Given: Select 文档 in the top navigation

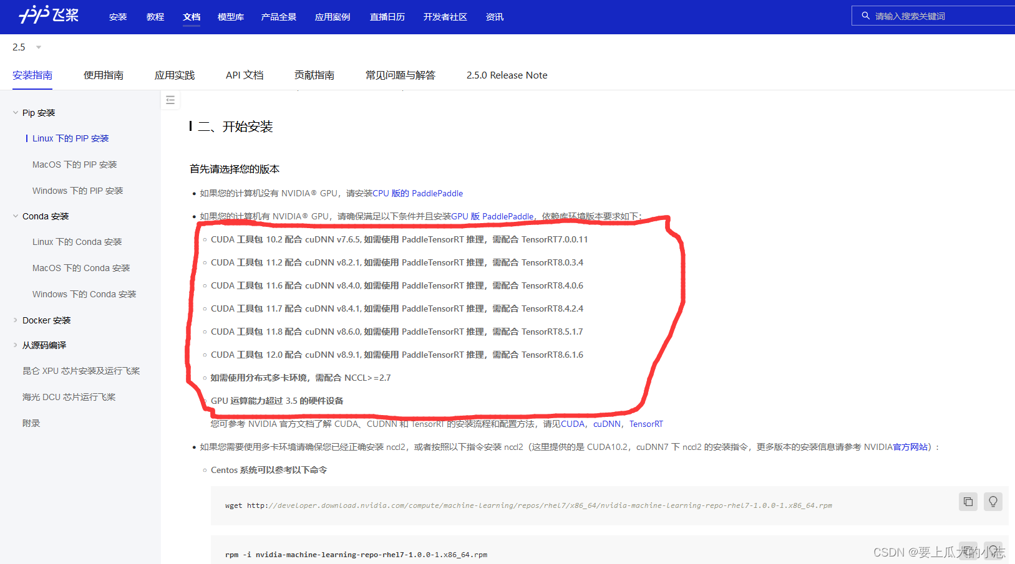Looking at the screenshot, I should click(x=192, y=17).
